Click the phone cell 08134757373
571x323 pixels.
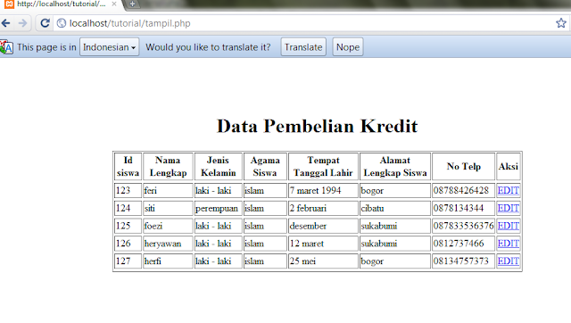[464, 261]
